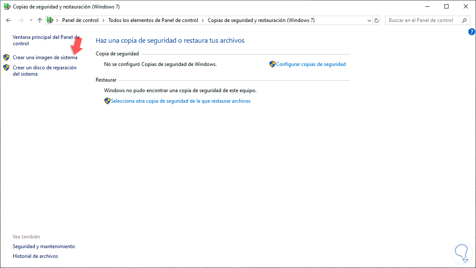This screenshot has height=268, width=476.
Task: Open Panel de control breadcrumb
Action: point(80,20)
